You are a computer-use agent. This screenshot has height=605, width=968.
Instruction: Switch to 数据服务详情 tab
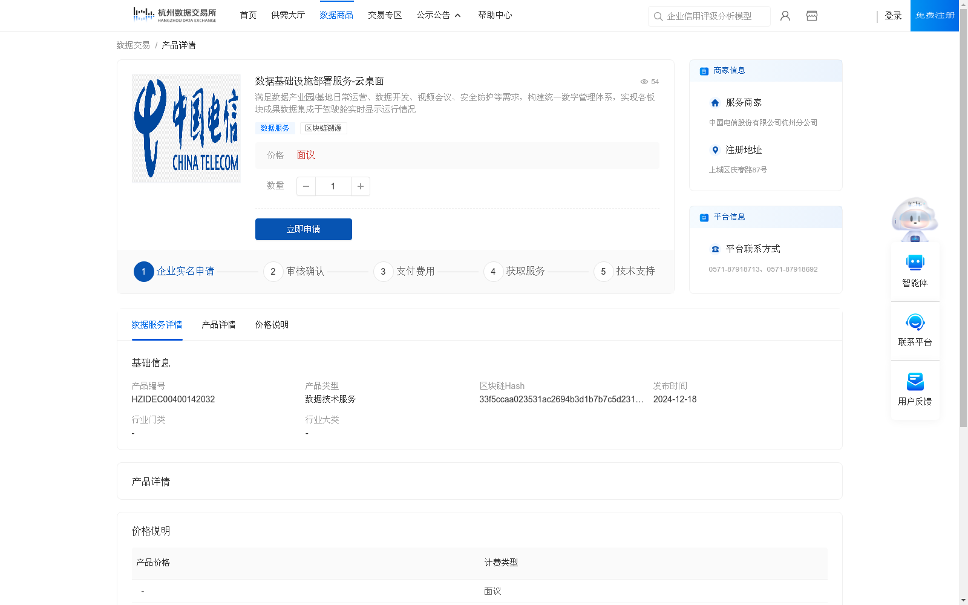coord(157,325)
